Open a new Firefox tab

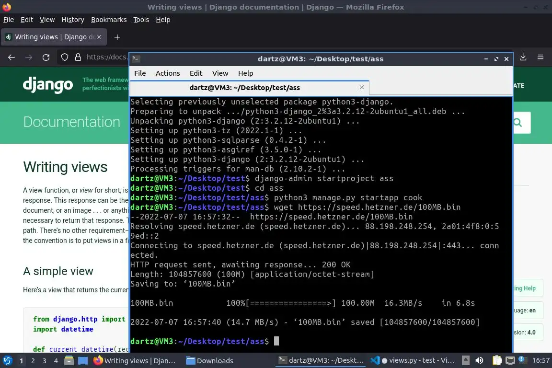117,37
